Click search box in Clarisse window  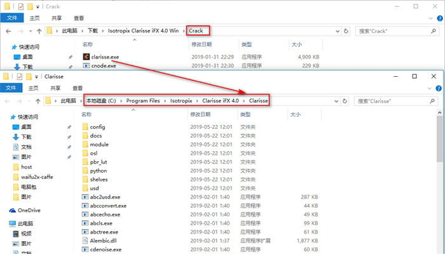[x=396, y=101]
